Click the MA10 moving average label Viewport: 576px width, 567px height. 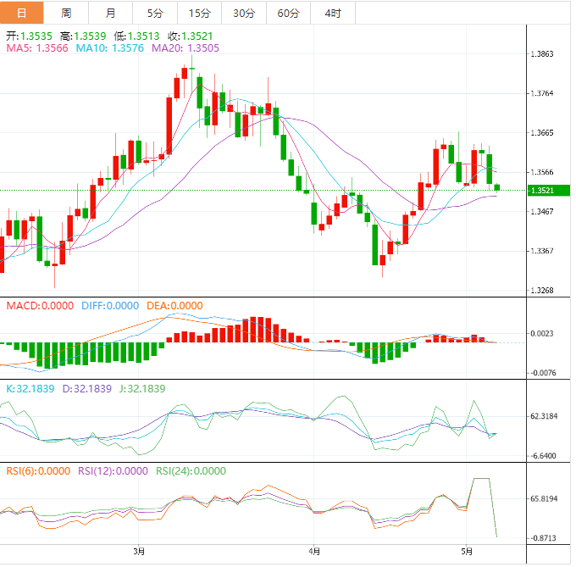(x=110, y=49)
